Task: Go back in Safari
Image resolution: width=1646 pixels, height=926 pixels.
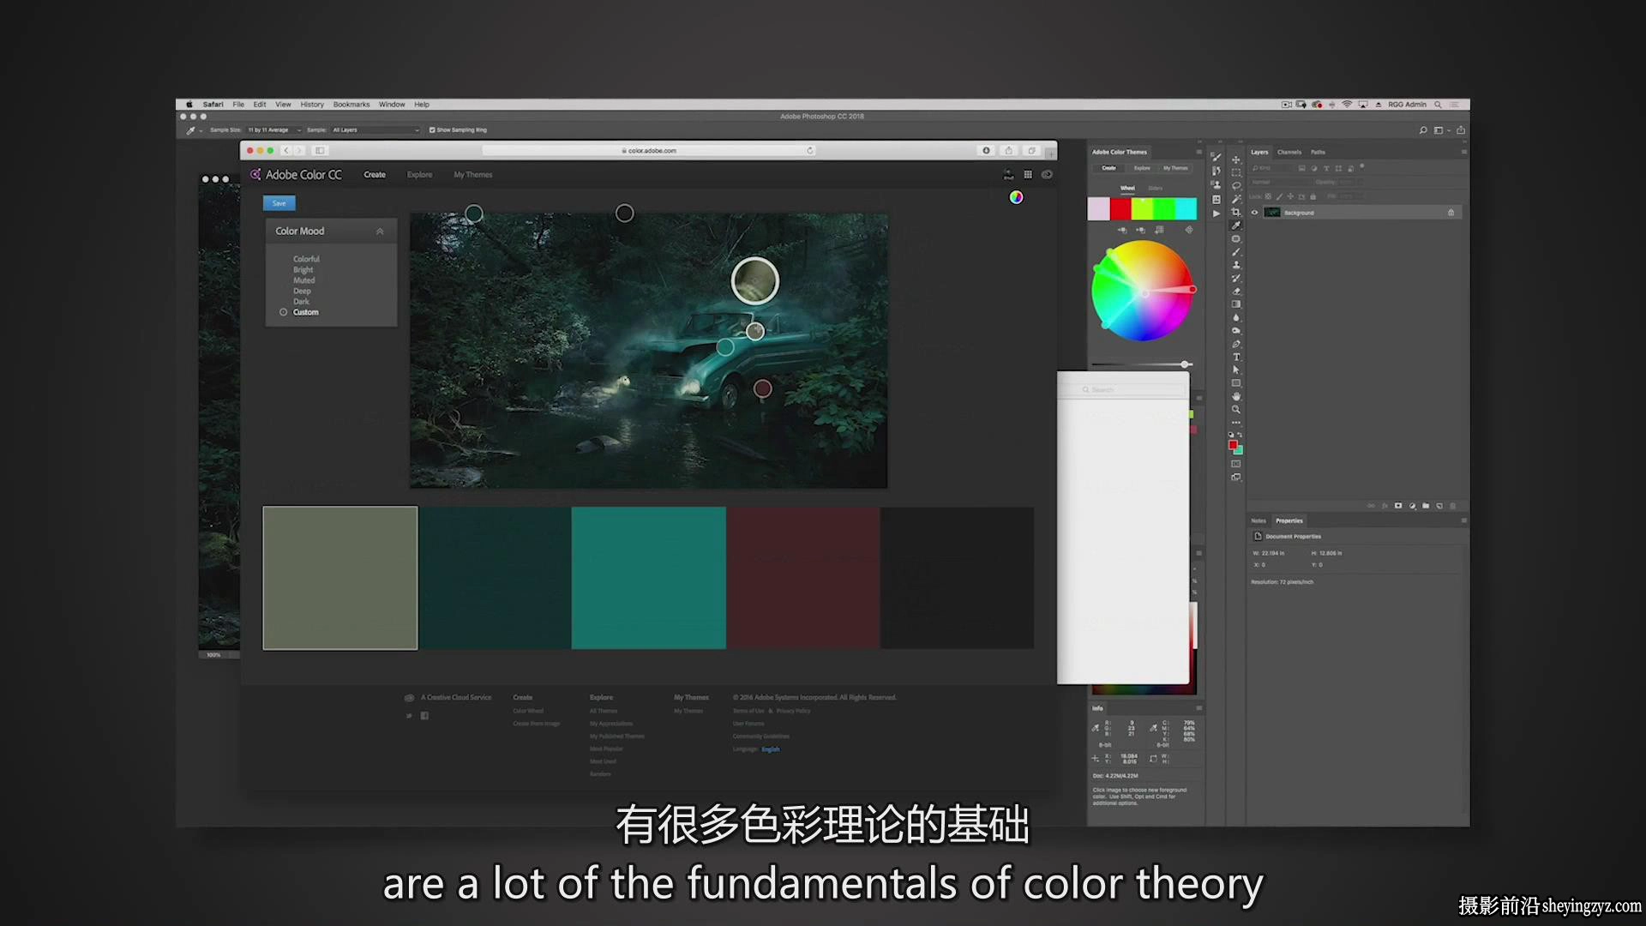Action: [x=286, y=151]
